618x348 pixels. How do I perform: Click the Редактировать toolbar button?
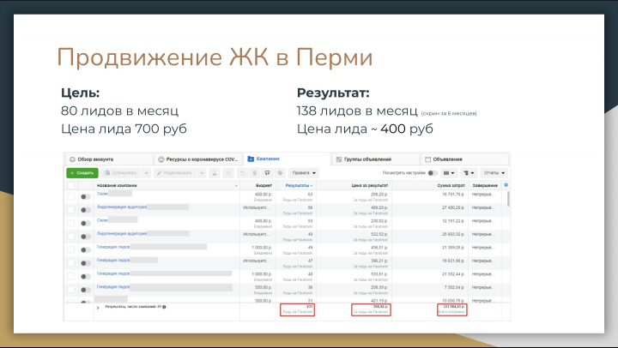[174, 173]
